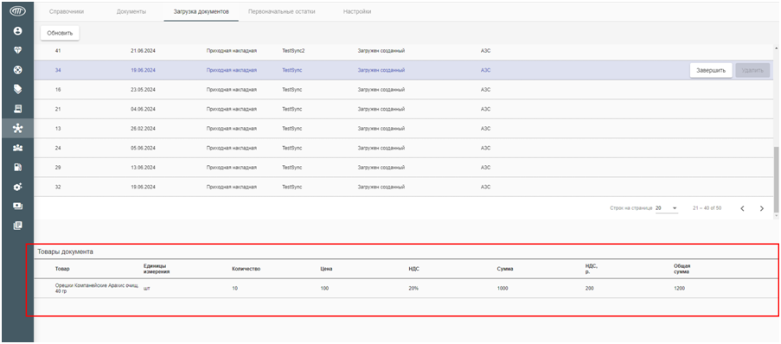Click Загружен созданный status in row 41
781x344 pixels.
381,51
